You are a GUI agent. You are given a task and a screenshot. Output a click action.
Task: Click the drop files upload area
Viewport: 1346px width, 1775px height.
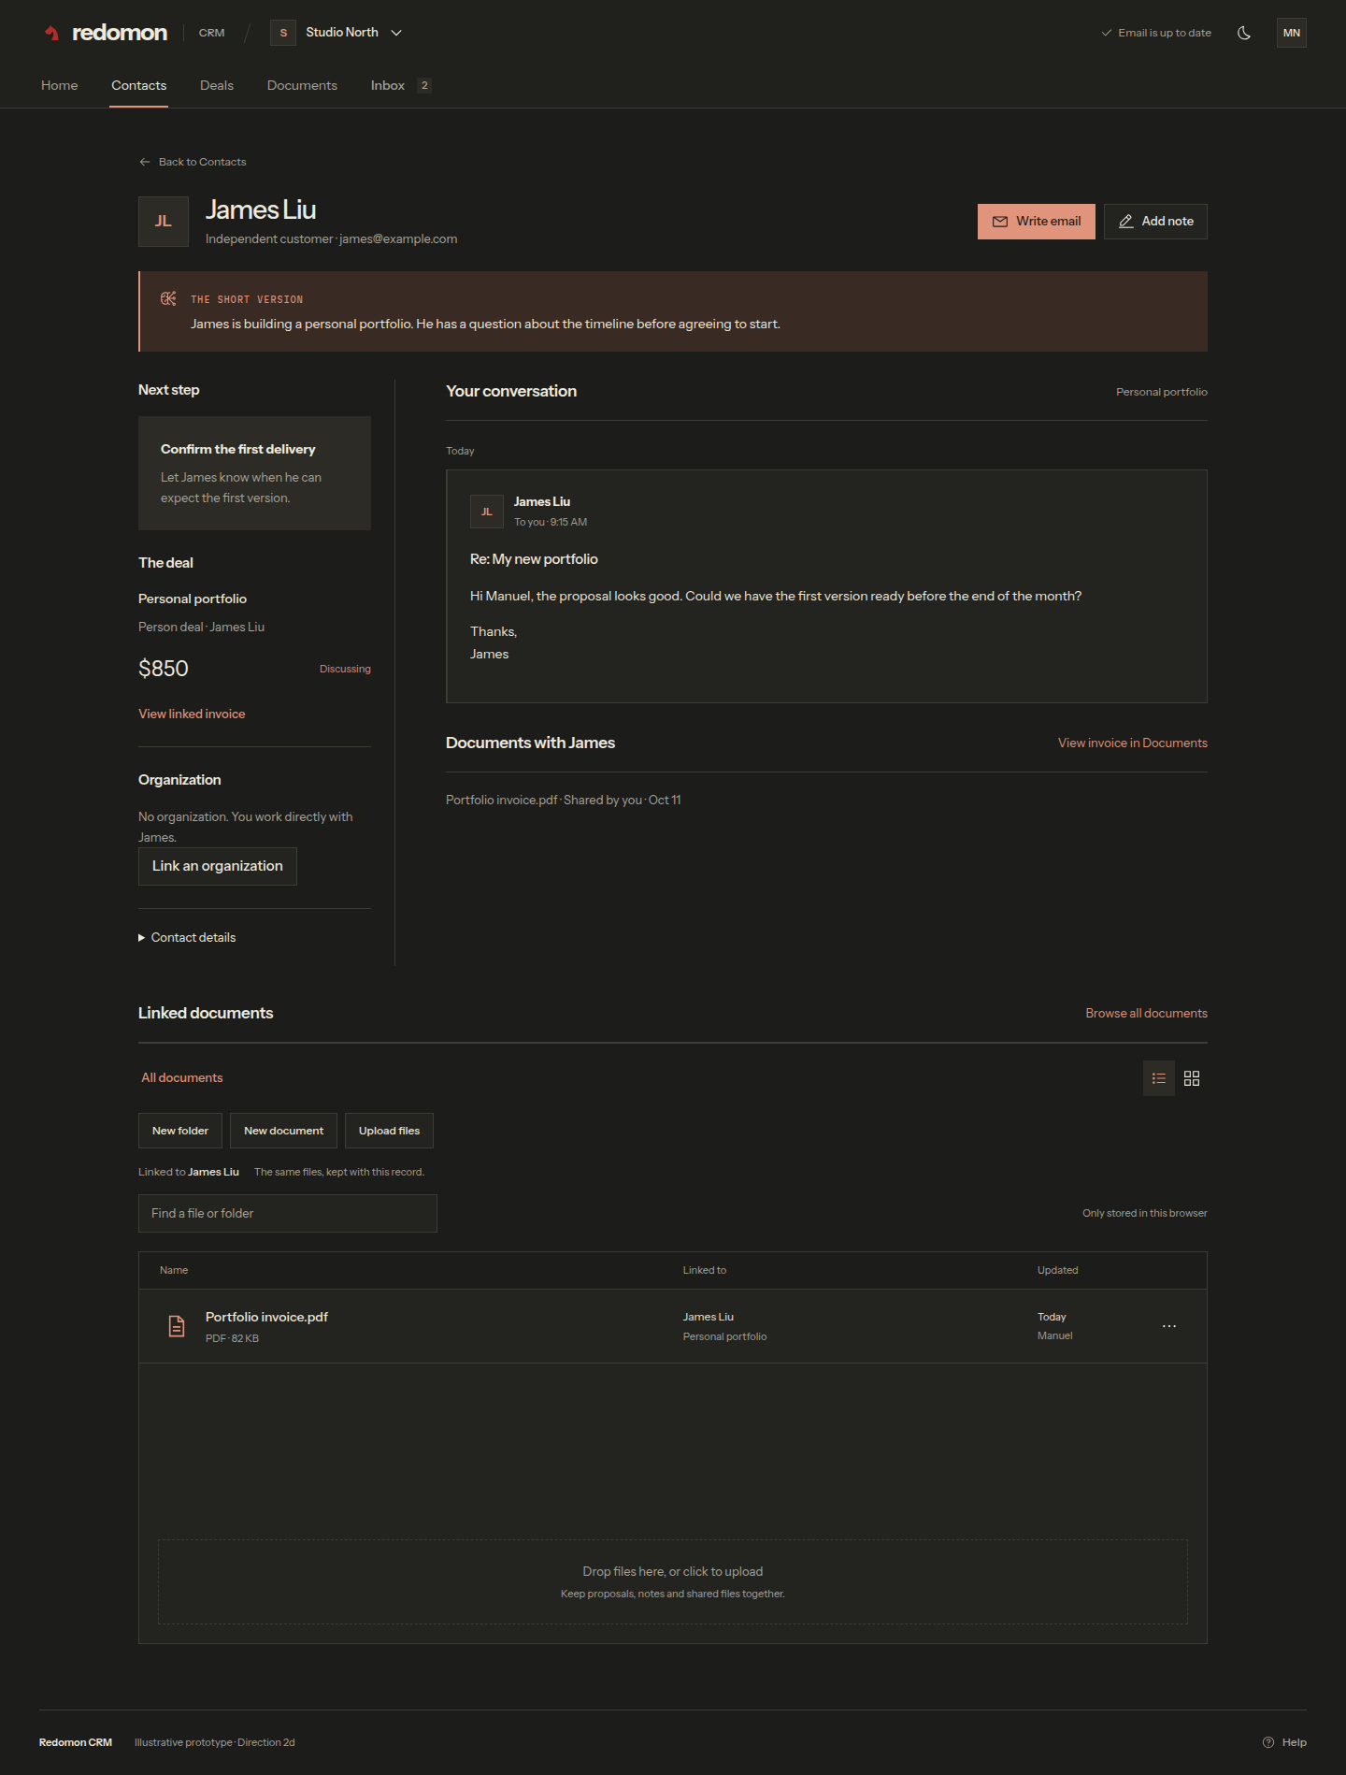point(673,1582)
